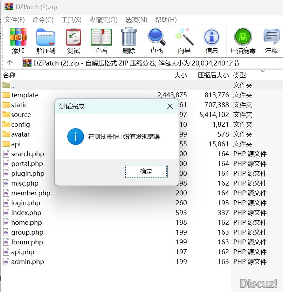Click compressed size 707,388 for static
The width and height of the screenshot is (283, 292).
pyautogui.click(x=217, y=105)
